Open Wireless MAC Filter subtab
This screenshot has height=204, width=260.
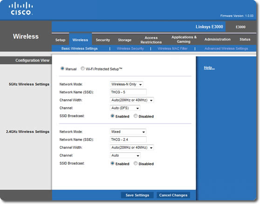172,48
